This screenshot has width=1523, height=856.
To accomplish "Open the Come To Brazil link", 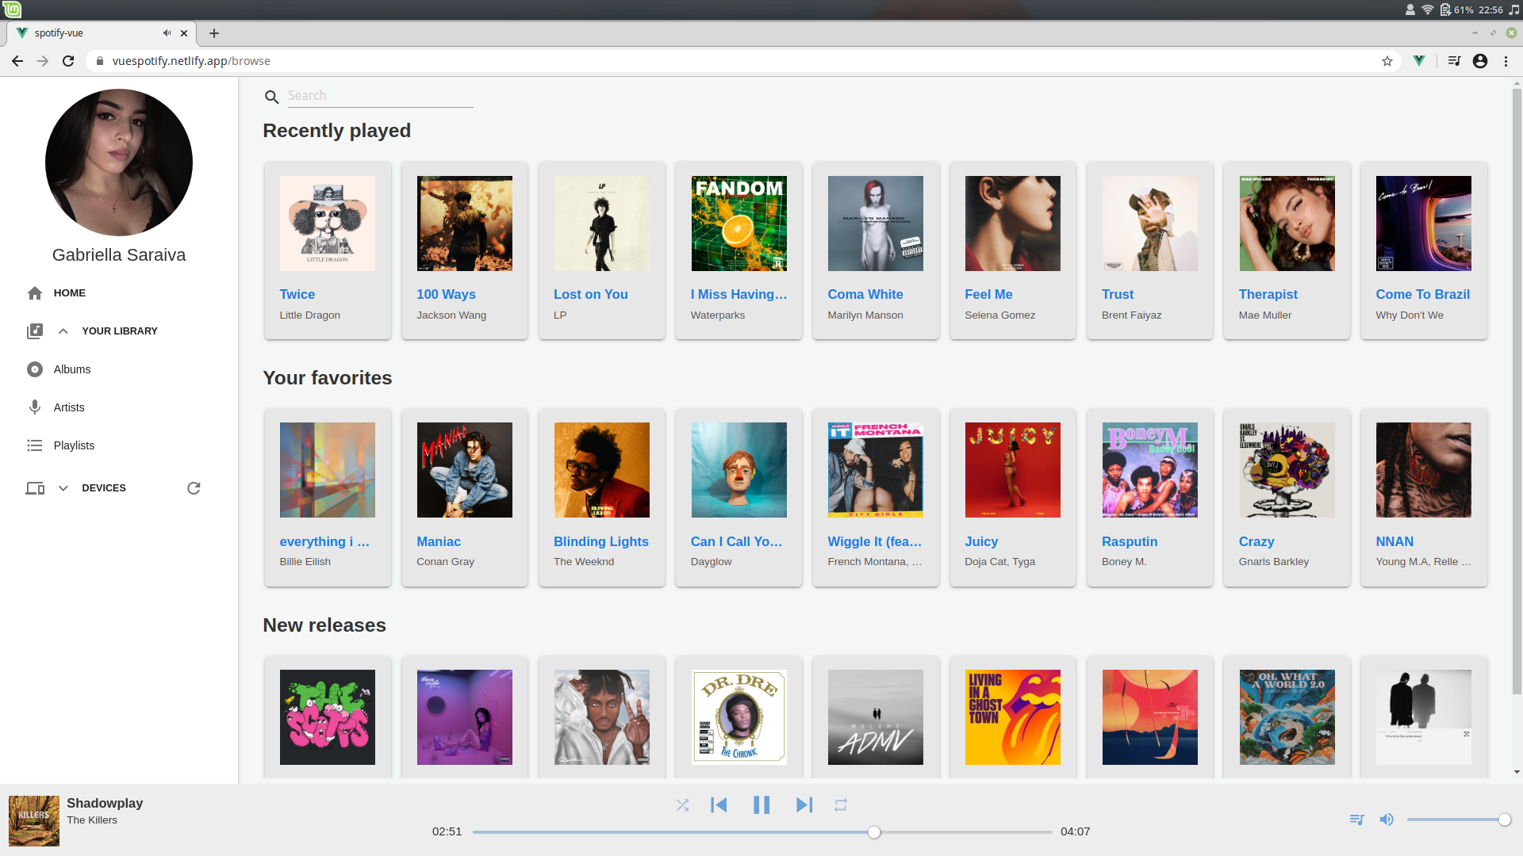I will pos(1423,294).
